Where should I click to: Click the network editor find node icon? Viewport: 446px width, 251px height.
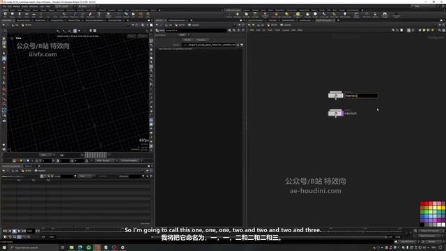(x=440, y=30)
